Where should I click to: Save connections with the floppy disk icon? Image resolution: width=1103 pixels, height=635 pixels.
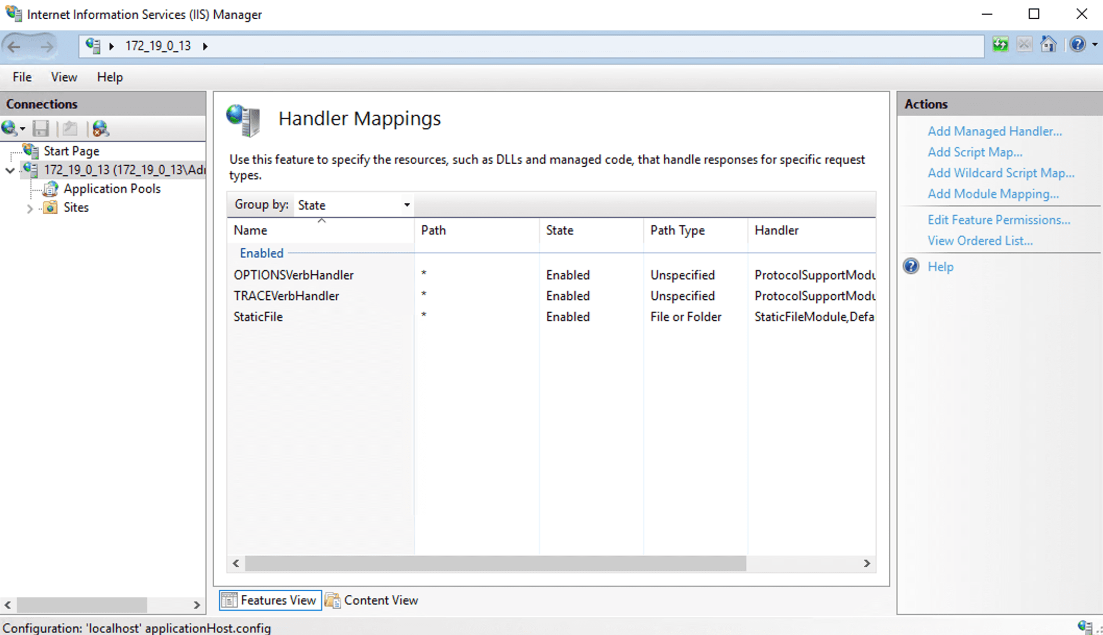[x=41, y=128]
